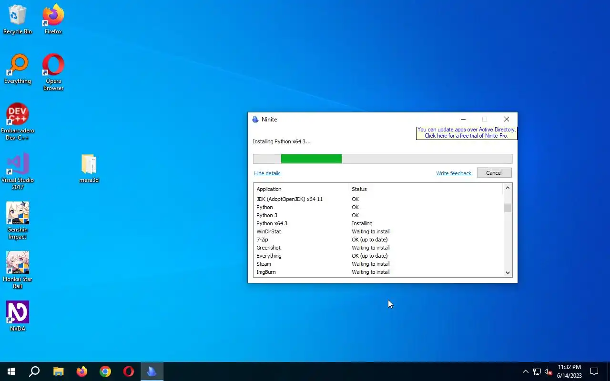Click the Ninite taskbar button
610x381 pixels.
tap(152, 371)
